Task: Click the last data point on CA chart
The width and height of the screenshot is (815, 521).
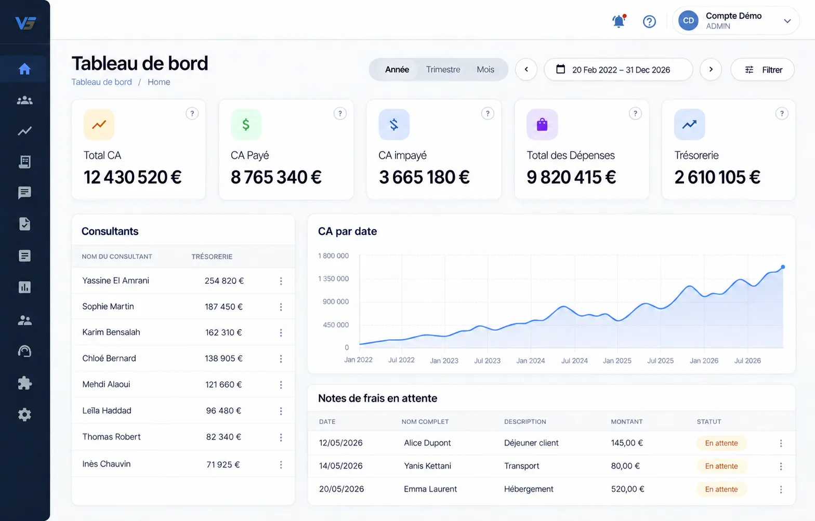Action: (783, 267)
